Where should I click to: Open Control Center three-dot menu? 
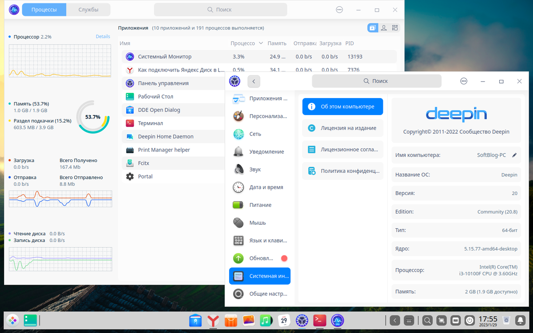464,81
